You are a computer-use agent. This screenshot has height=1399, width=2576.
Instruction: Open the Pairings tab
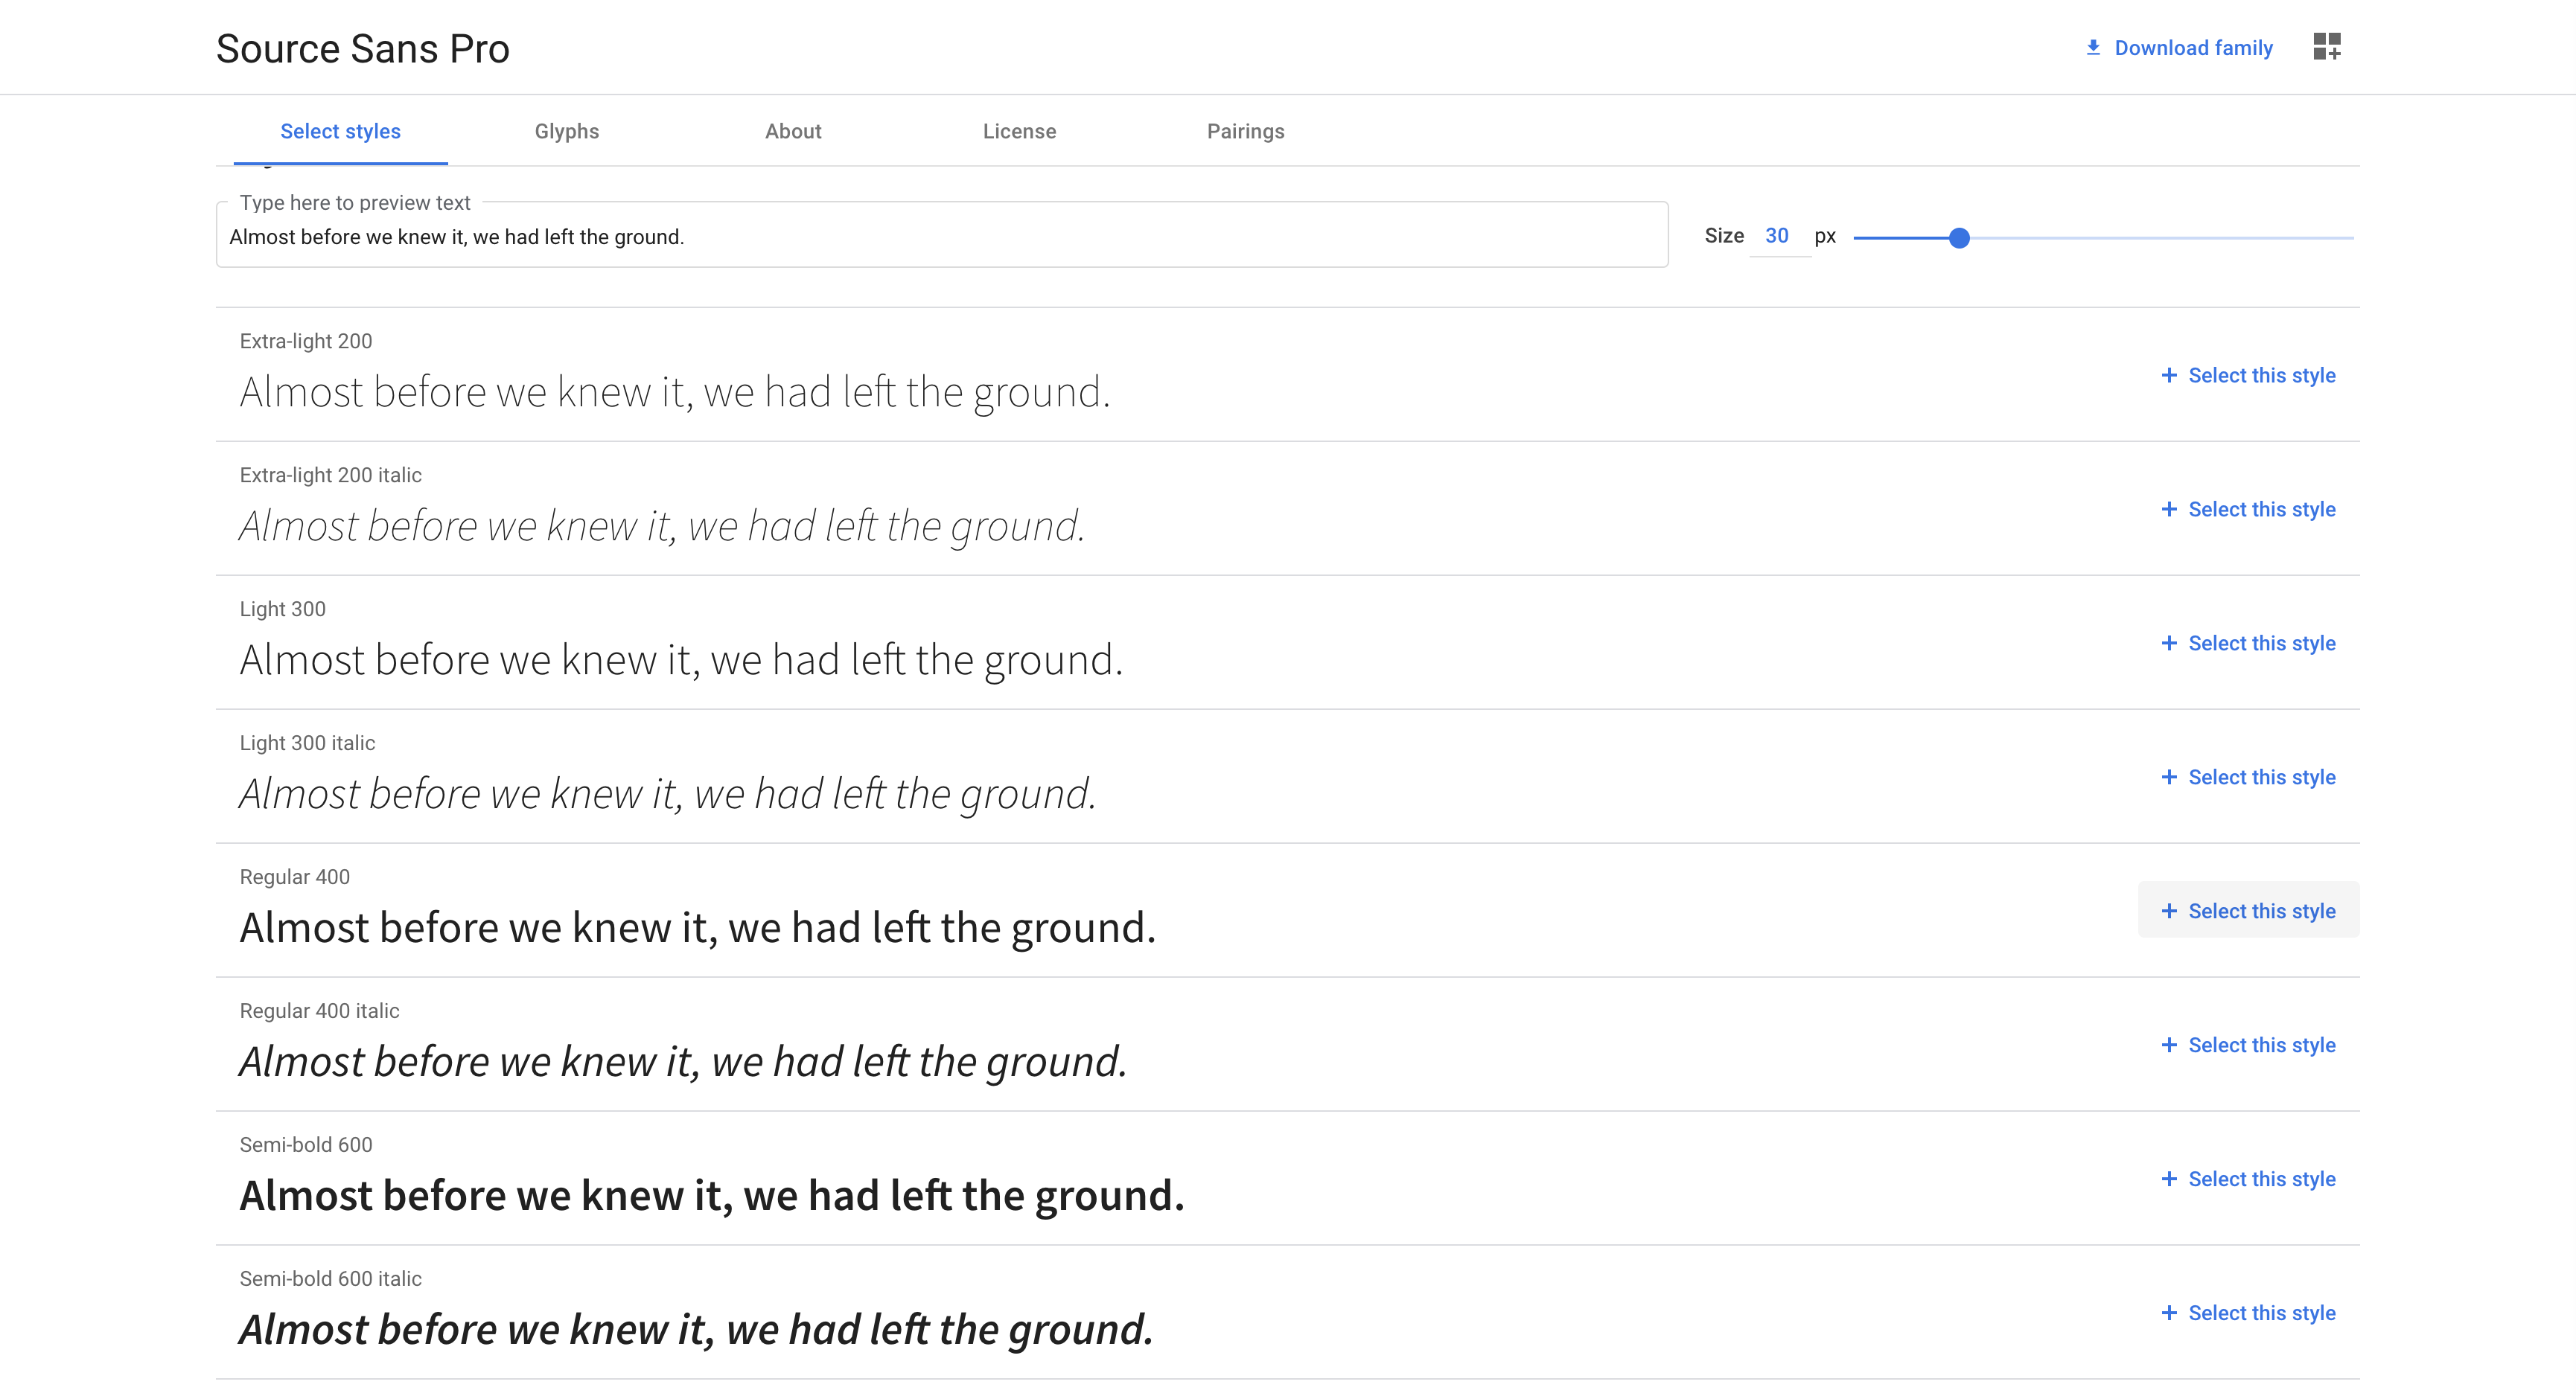1245,132
